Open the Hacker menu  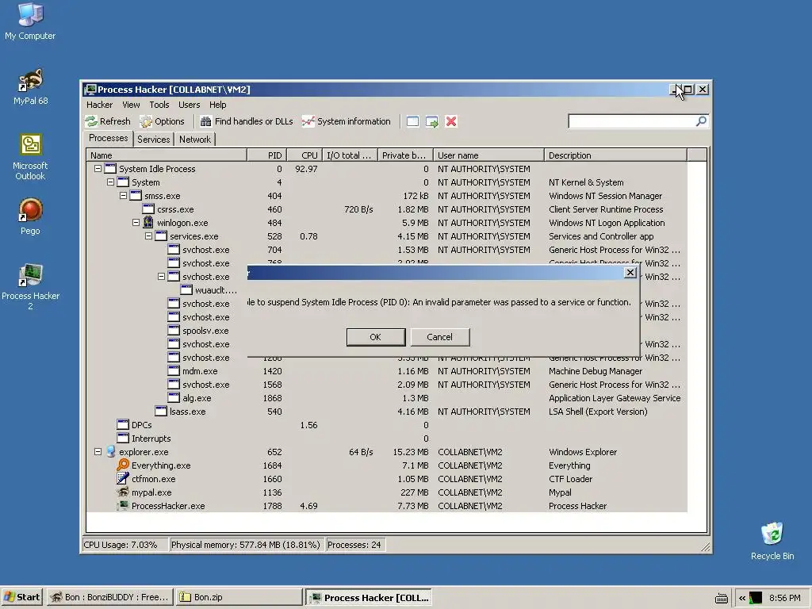click(x=99, y=105)
